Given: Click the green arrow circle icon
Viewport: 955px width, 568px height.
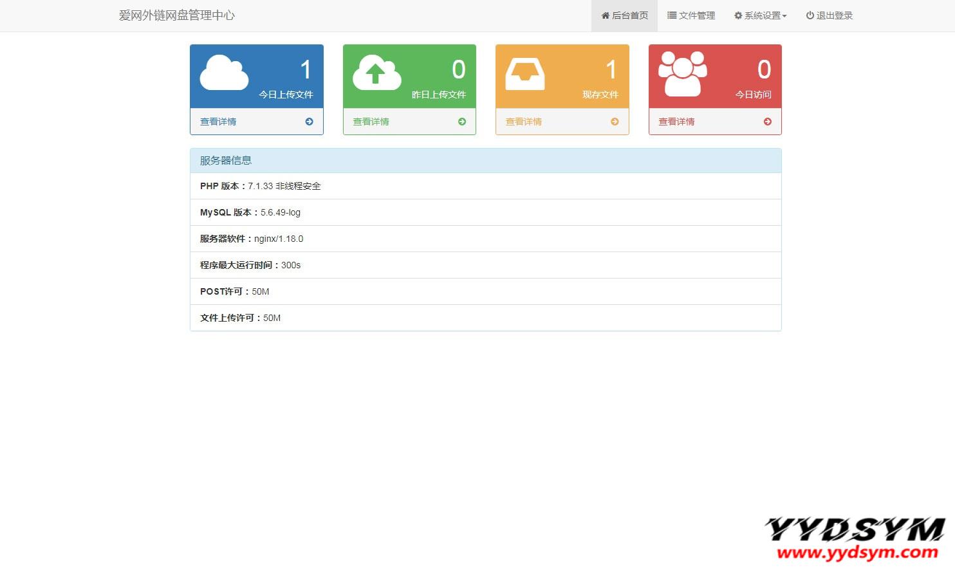Looking at the screenshot, I should click(x=462, y=122).
